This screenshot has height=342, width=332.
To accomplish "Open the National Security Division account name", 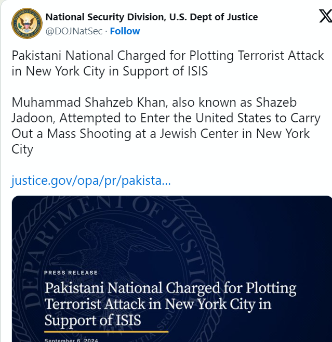I will coord(152,17).
